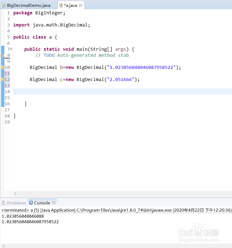Screen dimensions: 232x248
Task: Click line number 1 in the gutter
Action: [8, 13]
